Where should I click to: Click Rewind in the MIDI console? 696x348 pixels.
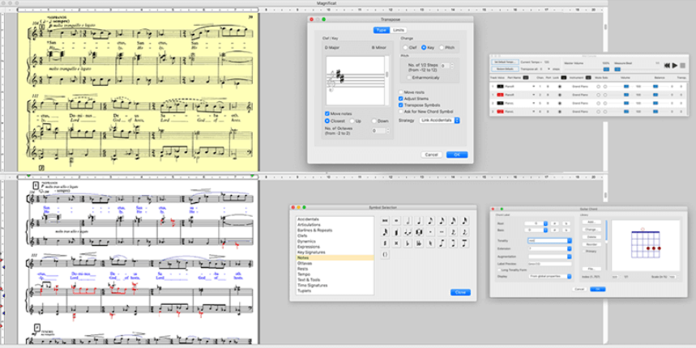(x=667, y=66)
